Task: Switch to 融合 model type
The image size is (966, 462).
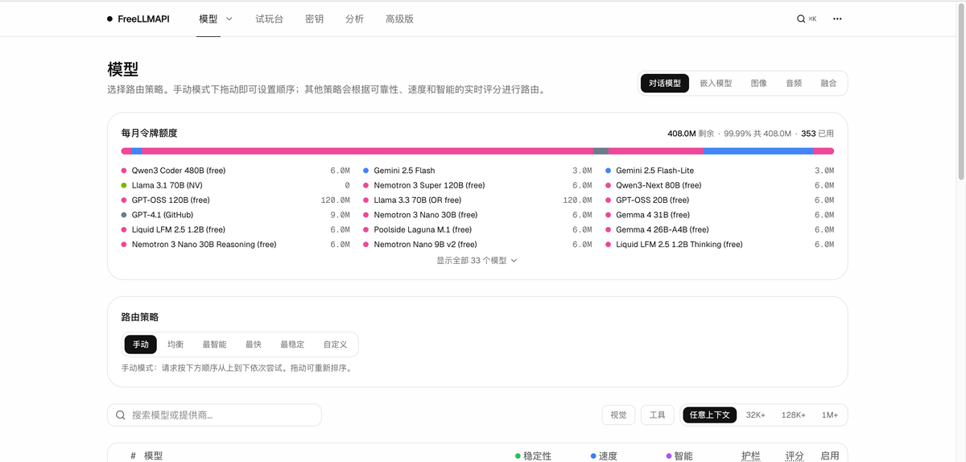Action: (x=828, y=83)
